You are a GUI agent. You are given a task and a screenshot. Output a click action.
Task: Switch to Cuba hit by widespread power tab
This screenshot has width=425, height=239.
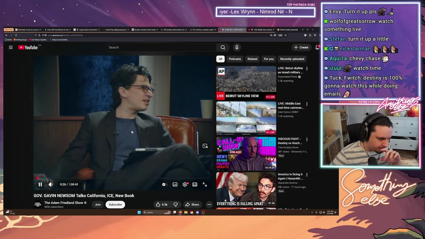click(x=115, y=30)
